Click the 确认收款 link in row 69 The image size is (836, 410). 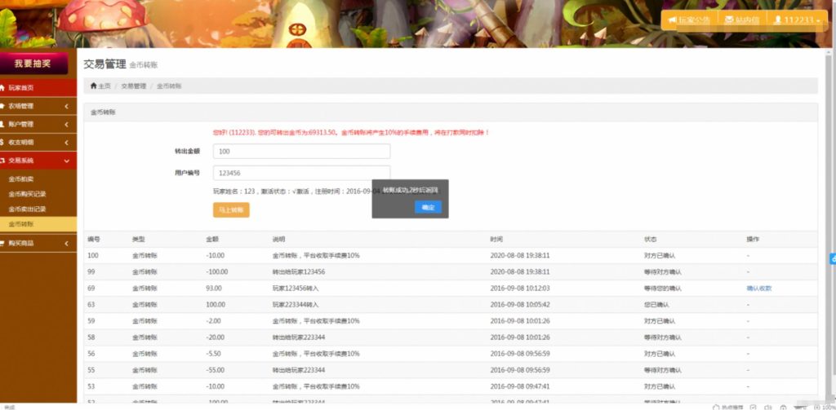[758, 288]
